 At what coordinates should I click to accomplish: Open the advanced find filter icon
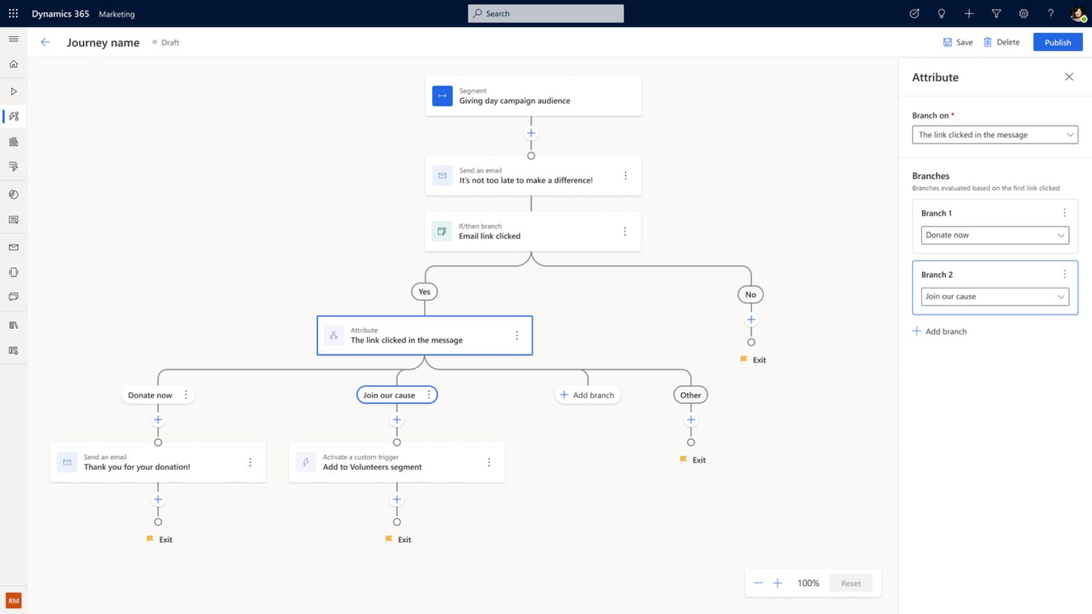point(996,14)
